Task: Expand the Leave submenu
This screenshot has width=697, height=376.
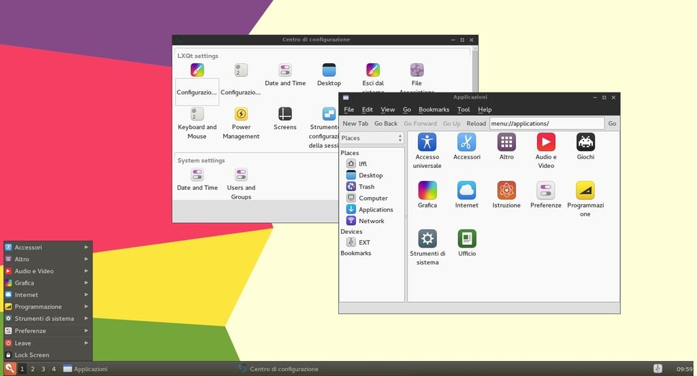Action: (x=48, y=343)
